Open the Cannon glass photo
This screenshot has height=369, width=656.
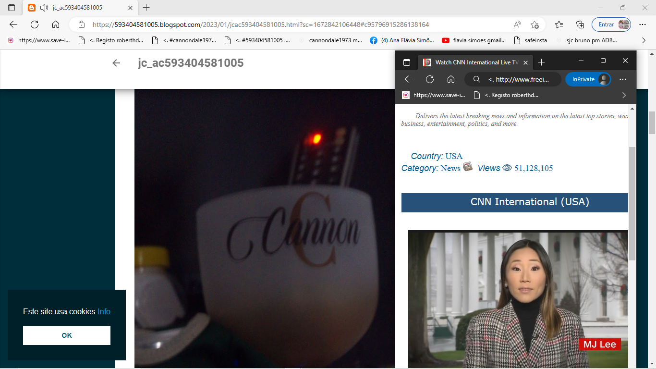tap(265, 228)
